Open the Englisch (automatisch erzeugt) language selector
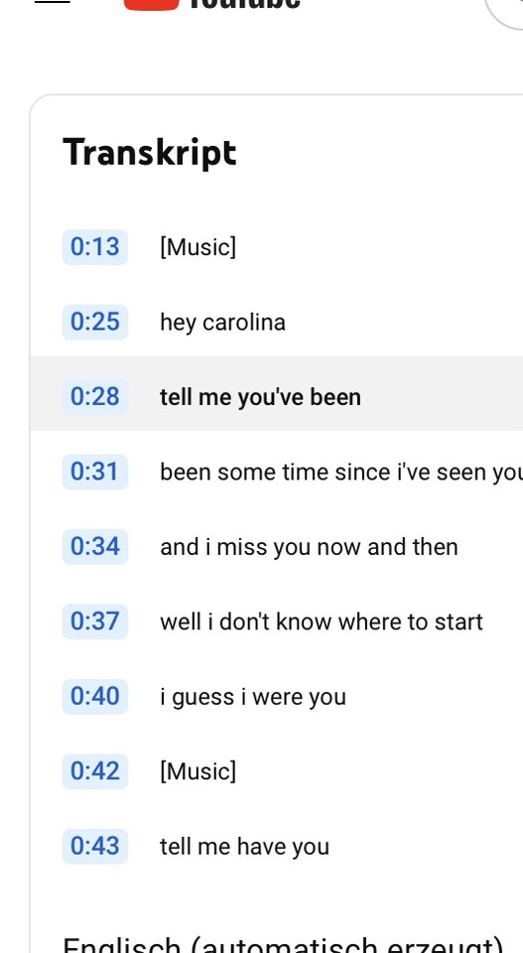523x953 pixels. (x=283, y=944)
